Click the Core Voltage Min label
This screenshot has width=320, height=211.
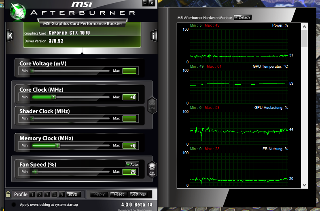pyautogui.click(x=25, y=71)
